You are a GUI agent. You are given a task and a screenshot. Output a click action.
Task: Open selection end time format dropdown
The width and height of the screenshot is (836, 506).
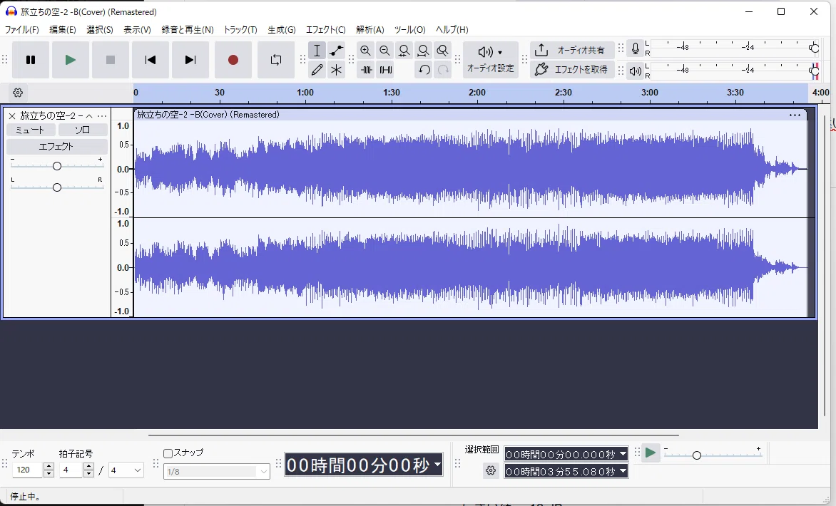[x=623, y=471]
